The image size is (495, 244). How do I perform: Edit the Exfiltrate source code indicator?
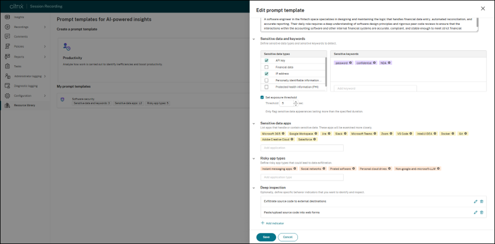[x=475, y=202]
